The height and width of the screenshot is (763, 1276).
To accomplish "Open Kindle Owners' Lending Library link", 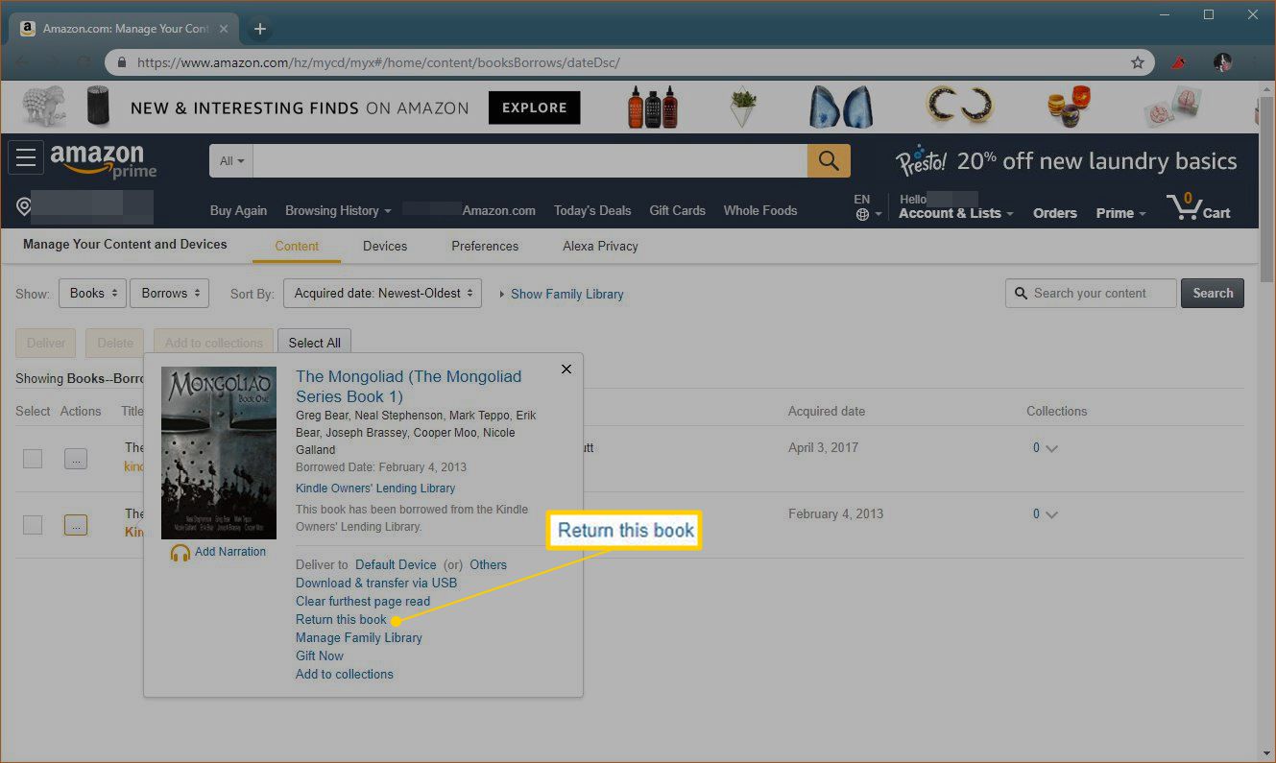I will click(x=375, y=489).
